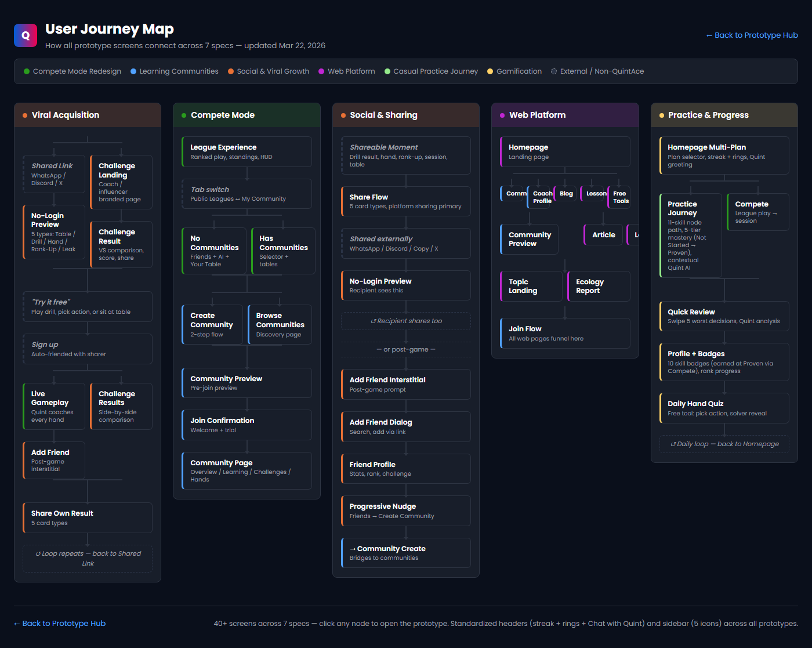The height and width of the screenshot is (648, 812).
Task: Open the bottom Back to Prototype Hub link
Action: tap(59, 623)
